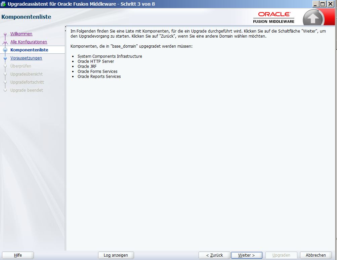Image resolution: width=337 pixels, height=260 pixels.
Task: Go back with the Zurück button
Action: click(214, 255)
